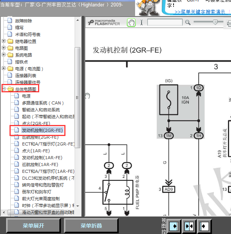Expand the 系统电路 folder

click(x=3, y=55)
